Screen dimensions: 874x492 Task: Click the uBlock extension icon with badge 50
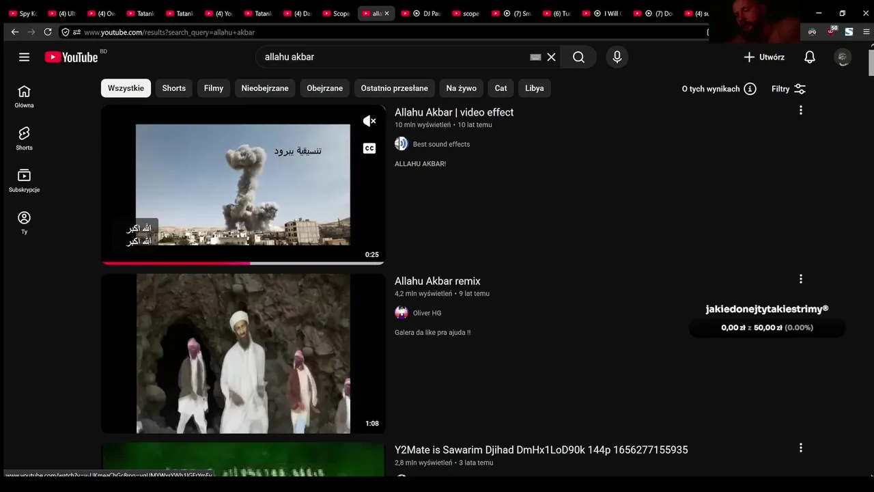[832, 31]
